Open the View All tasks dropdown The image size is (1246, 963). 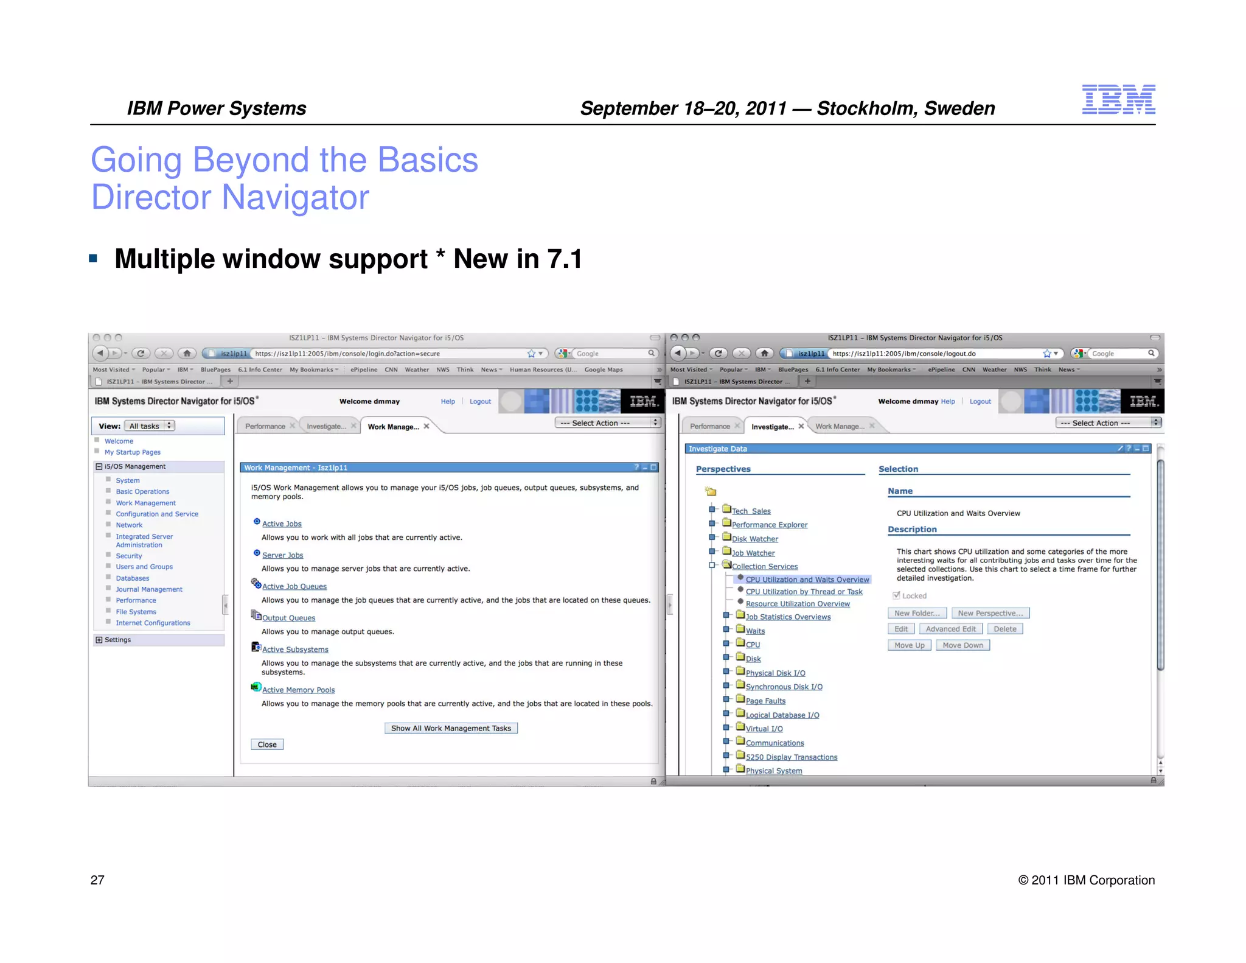coord(150,426)
